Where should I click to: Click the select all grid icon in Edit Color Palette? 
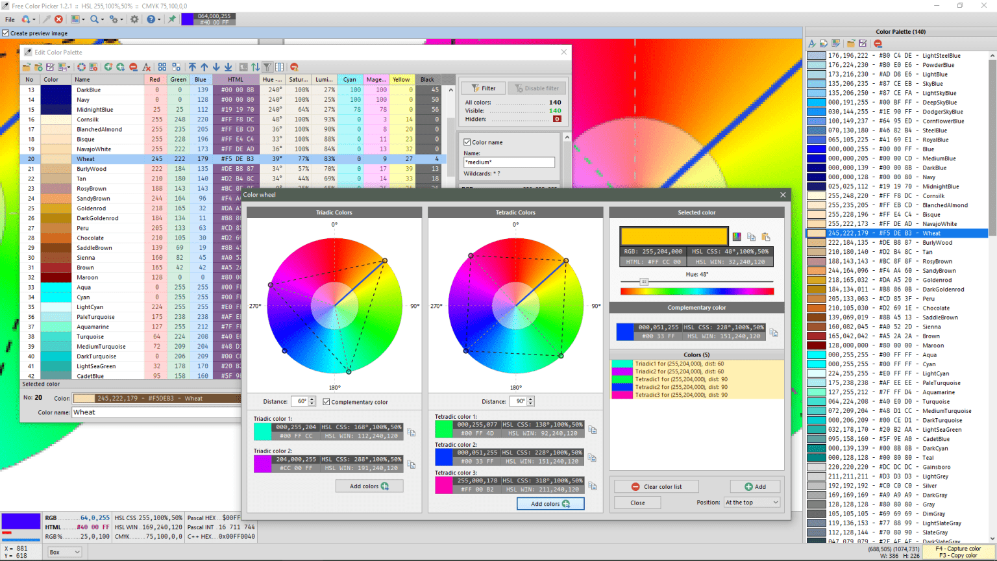162,67
